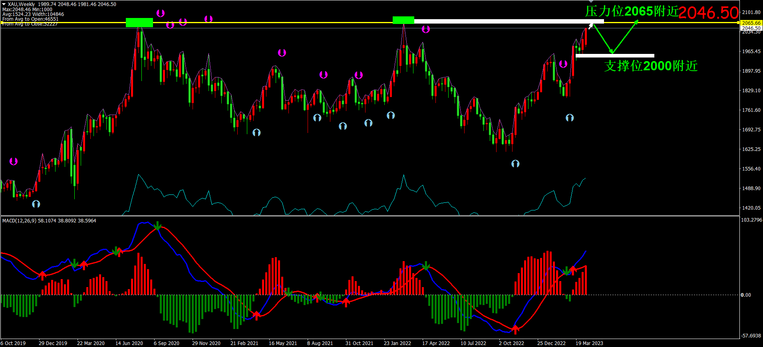Click the 支撑位2000附近 text label

651,66
